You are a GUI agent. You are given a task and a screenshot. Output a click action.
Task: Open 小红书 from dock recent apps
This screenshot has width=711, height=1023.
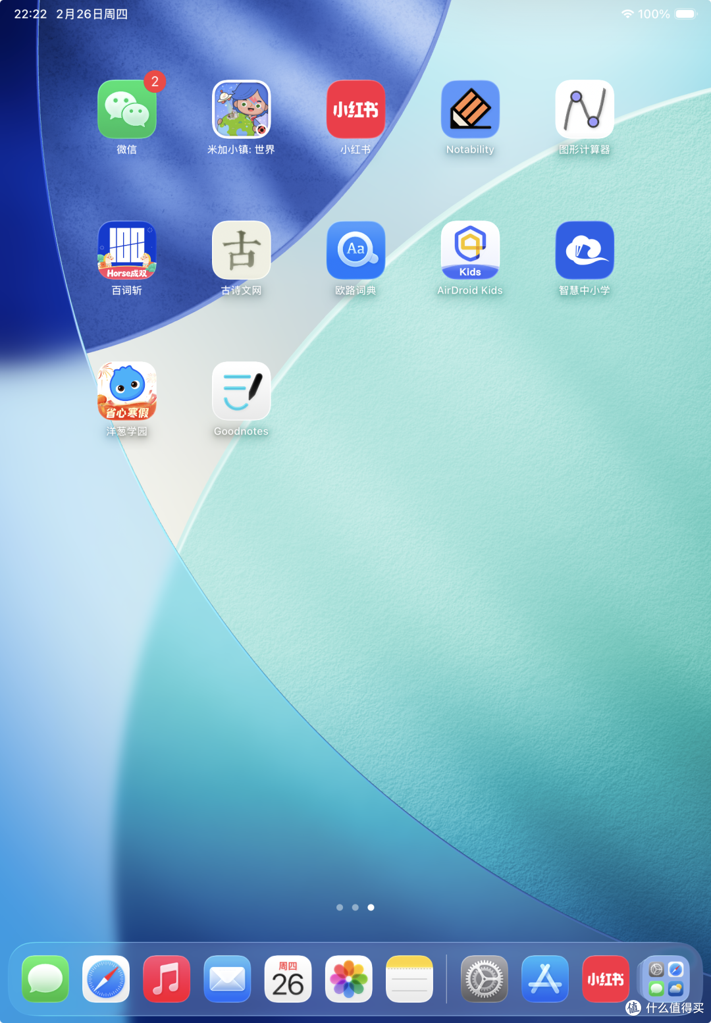point(606,979)
